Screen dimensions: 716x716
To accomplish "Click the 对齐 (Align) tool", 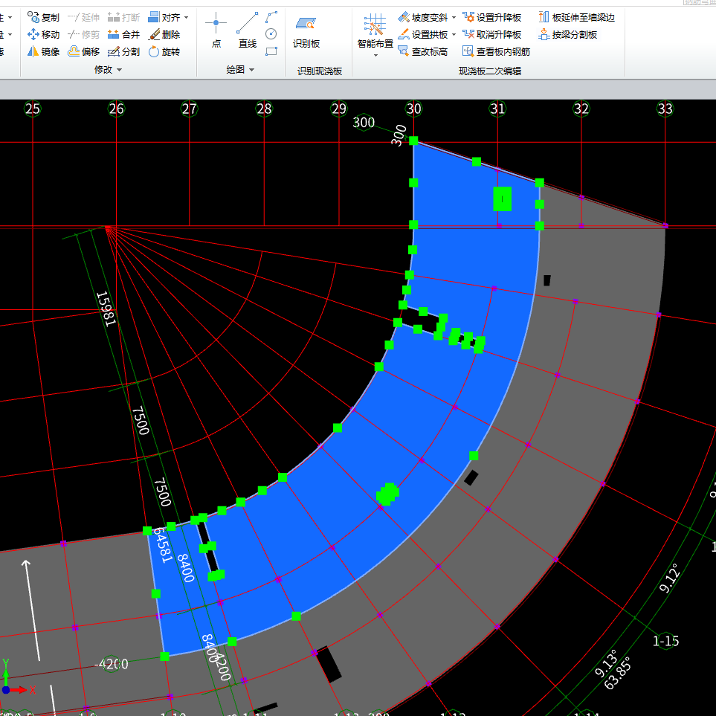I will pos(164,17).
